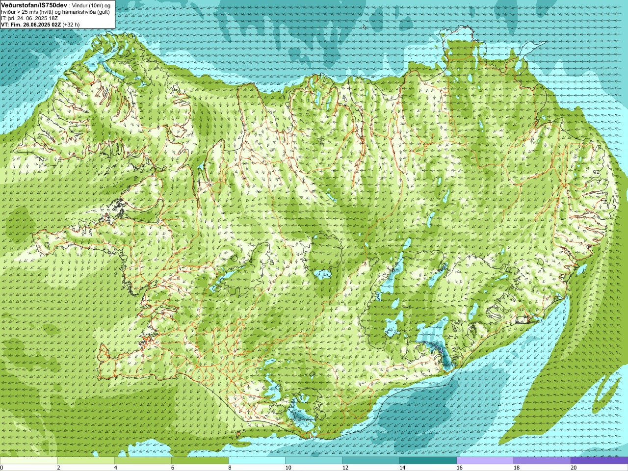Click the 10–12 m/s turquoise legend swatch
This screenshot has height=471, width=628.
(314, 461)
